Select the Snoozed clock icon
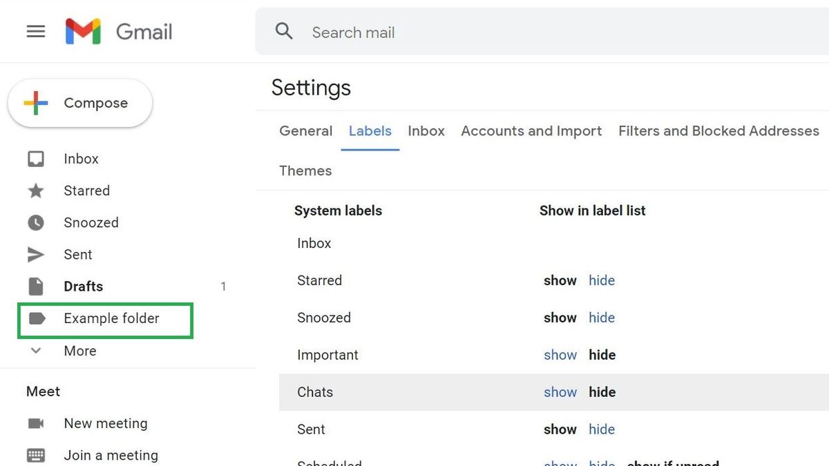The height and width of the screenshot is (466, 829). click(x=36, y=222)
